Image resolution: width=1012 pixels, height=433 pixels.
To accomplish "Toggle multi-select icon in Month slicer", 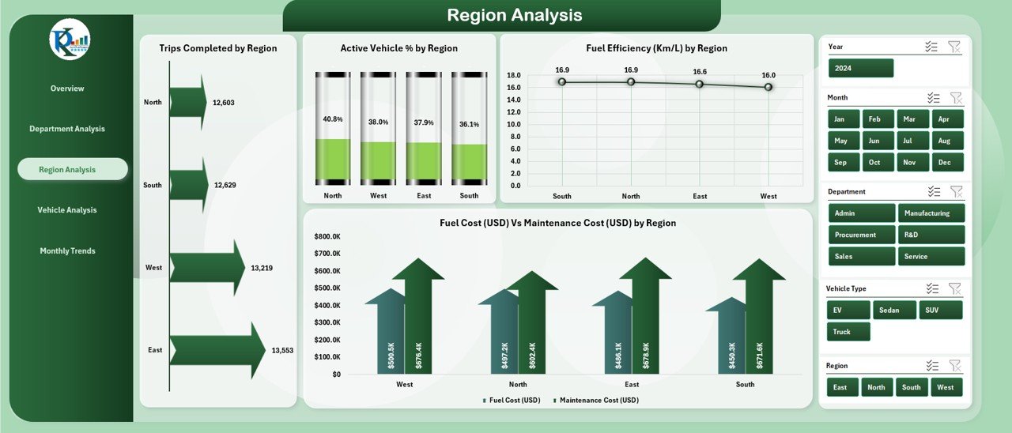I will 934,98.
